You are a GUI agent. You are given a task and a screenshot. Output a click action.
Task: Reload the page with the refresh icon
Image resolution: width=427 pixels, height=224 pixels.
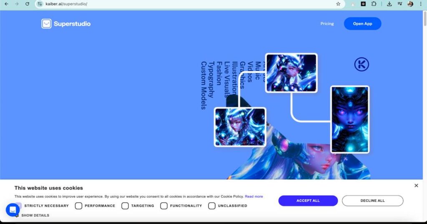pyautogui.click(x=27, y=4)
